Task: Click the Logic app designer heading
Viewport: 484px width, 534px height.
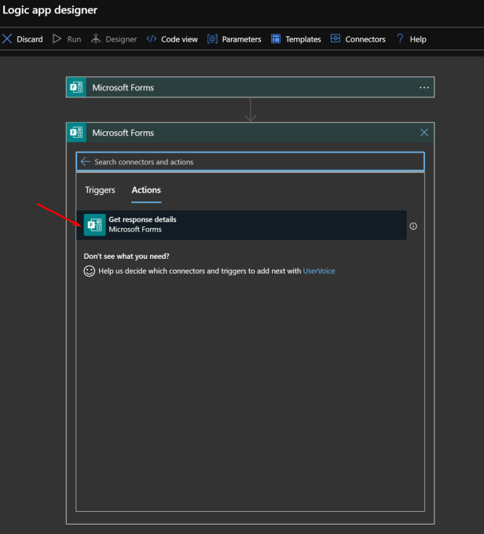Action: pyautogui.click(x=50, y=10)
